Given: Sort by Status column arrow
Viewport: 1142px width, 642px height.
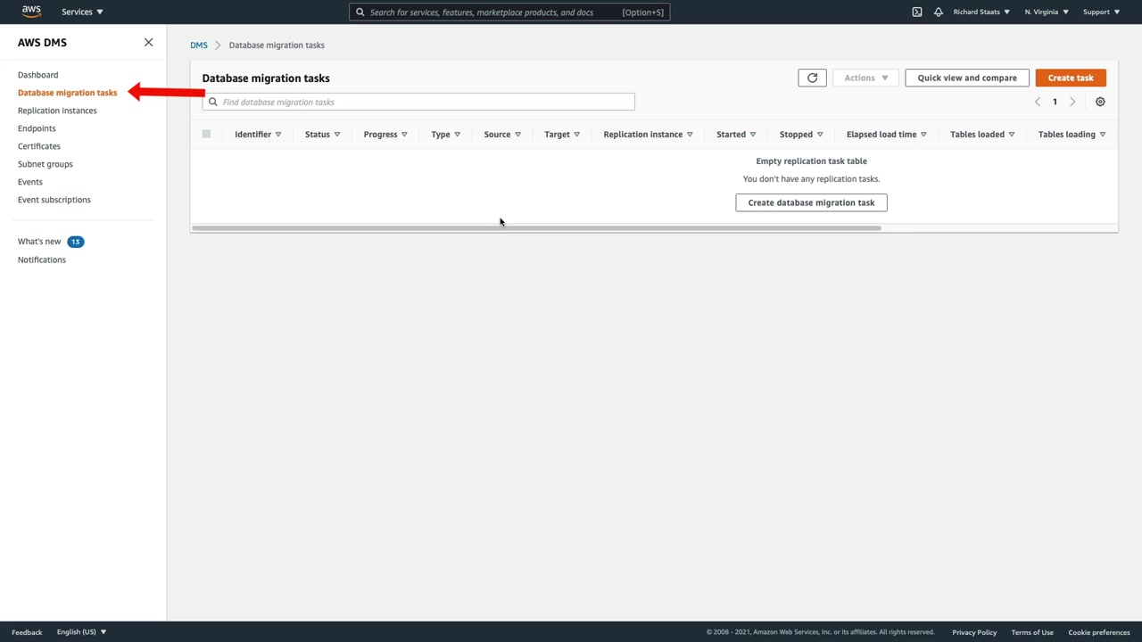Looking at the screenshot, I should click(x=337, y=135).
